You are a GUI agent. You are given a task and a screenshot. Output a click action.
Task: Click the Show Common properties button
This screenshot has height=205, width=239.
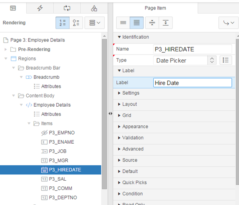click(x=123, y=23)
